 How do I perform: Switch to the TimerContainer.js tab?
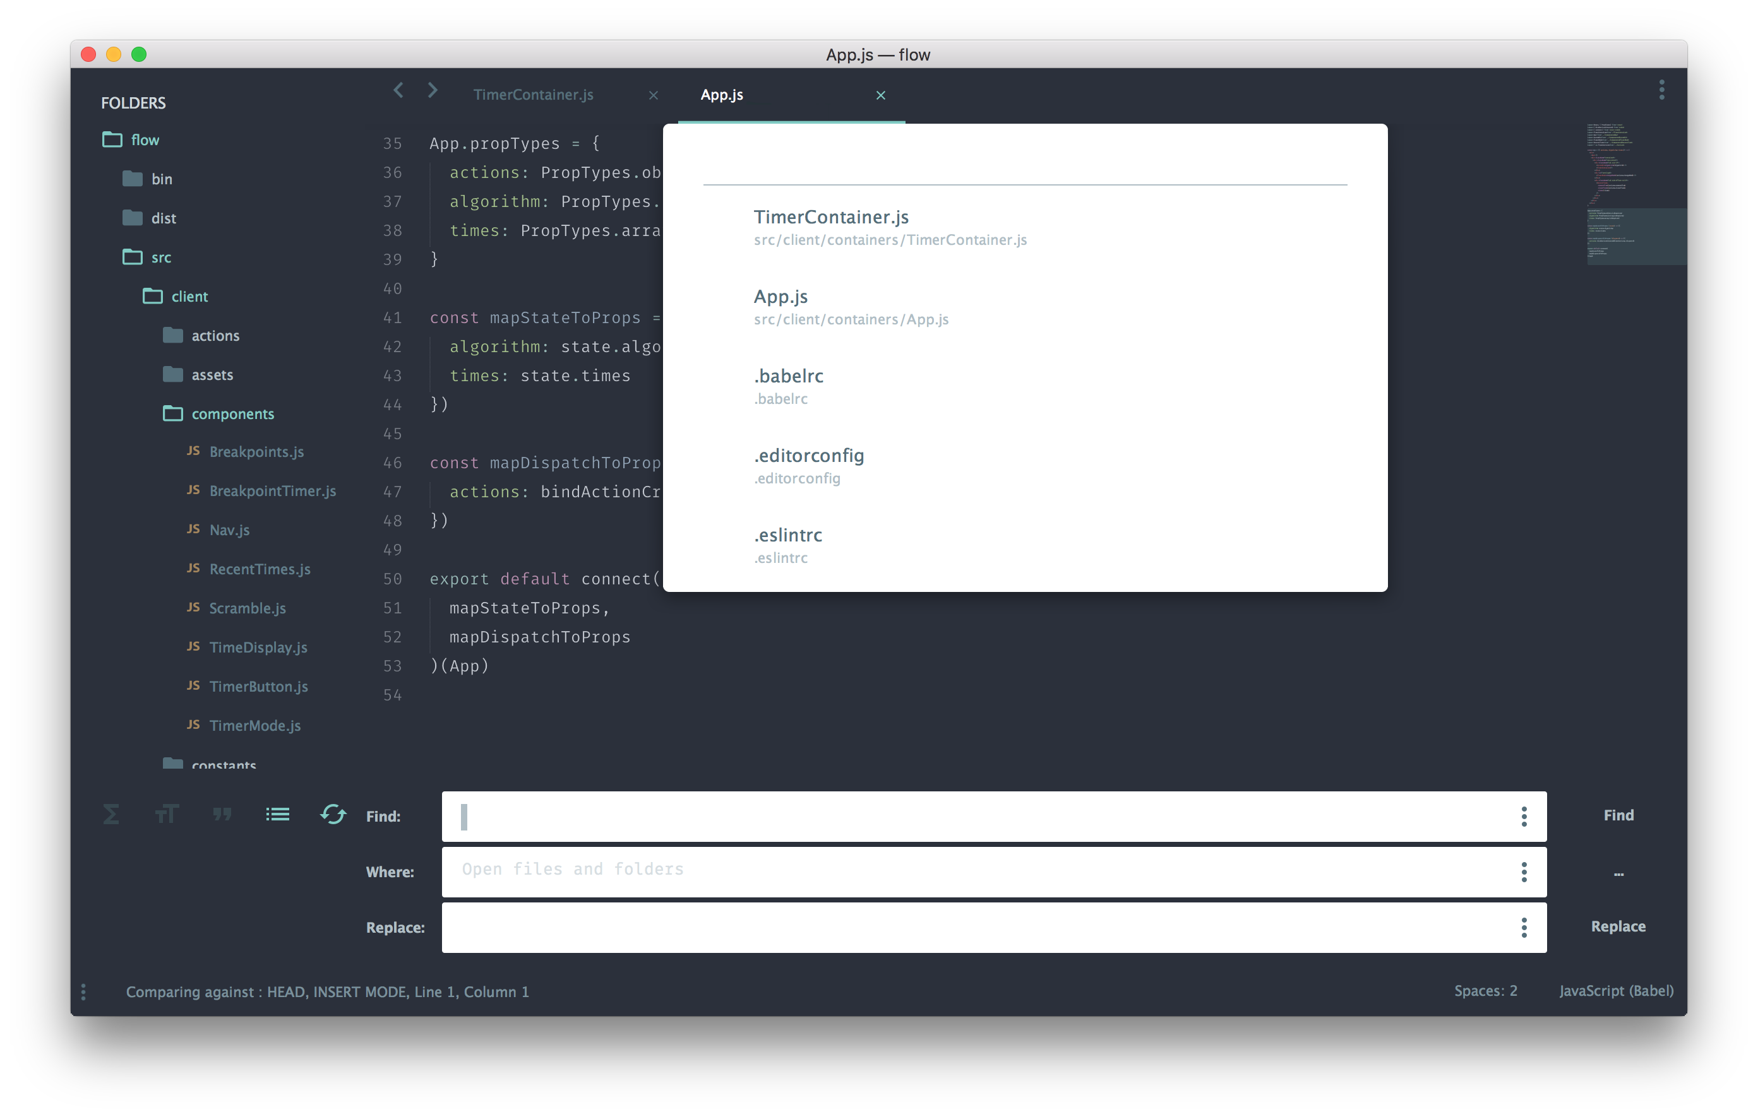pos(533,95)
